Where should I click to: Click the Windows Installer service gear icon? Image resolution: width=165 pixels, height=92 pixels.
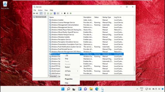(50, 20)
